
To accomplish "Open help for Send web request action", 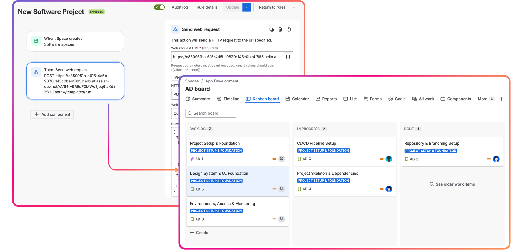I will [x=289, y=29].
